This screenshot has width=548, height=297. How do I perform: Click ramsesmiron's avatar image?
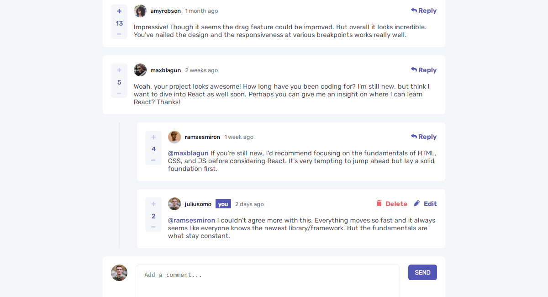pos(174,137)
